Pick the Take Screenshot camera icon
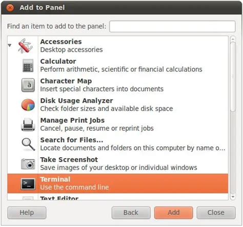The image size is (243, 227). 28,164
